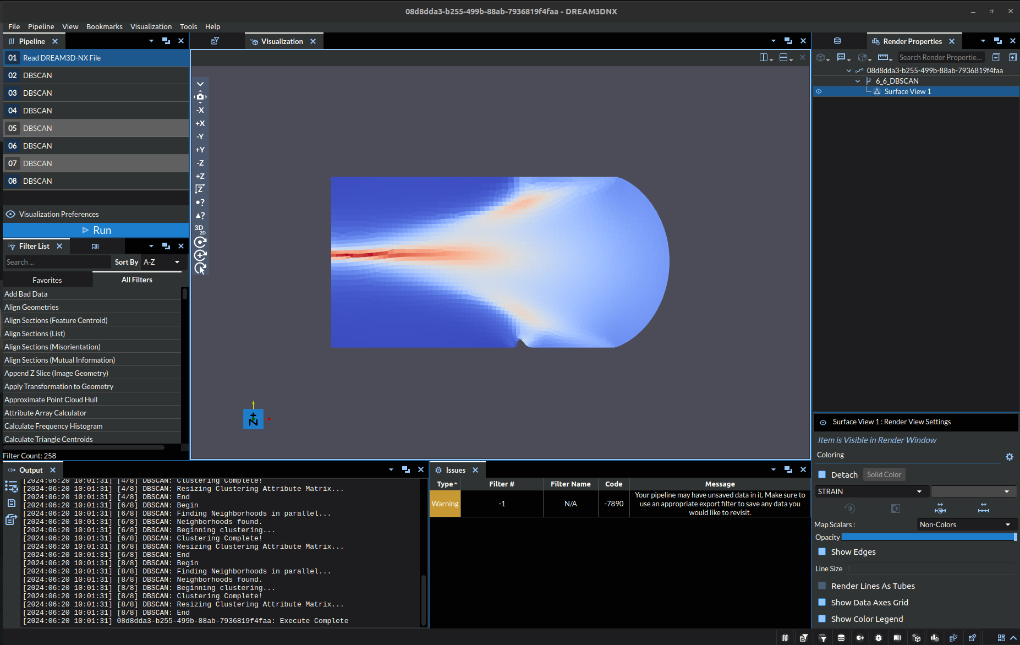Enable Show Data Axes Grid checkbox
Screen dimensions: 1020x645
coord(822,602)
